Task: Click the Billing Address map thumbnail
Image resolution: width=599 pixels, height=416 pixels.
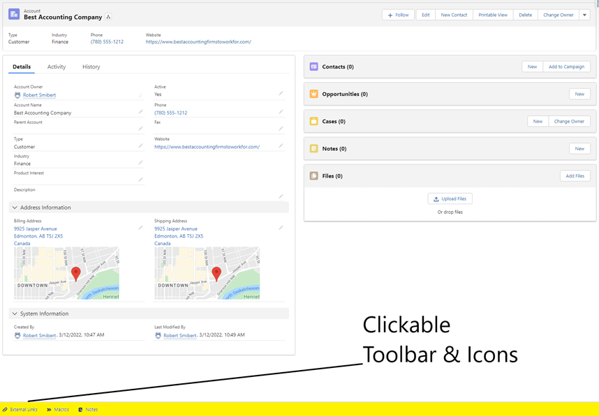Action: coord(66,273)
